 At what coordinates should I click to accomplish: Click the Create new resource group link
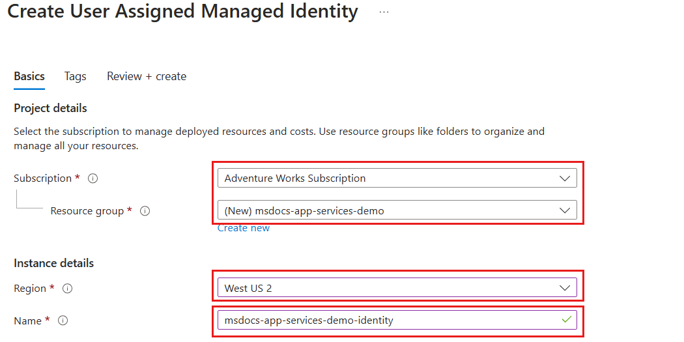pos(244,228)
